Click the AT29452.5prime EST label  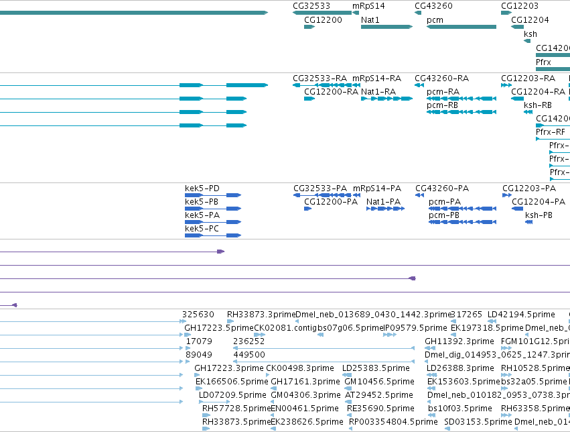pos(379,395)
